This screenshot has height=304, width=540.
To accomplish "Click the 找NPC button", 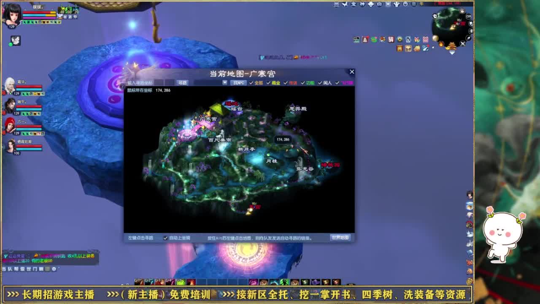I will point(239,83).
